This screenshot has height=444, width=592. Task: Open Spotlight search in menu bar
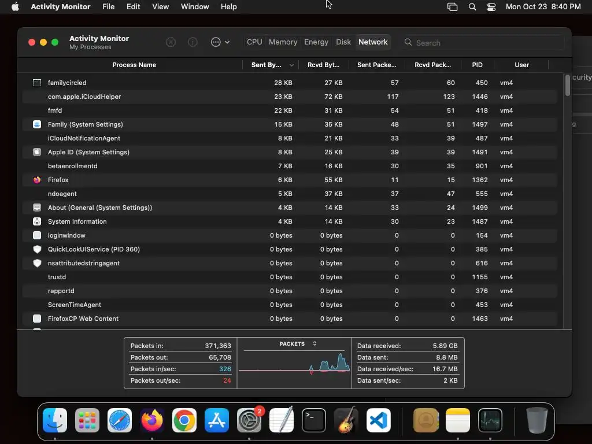click(x=472, y=7)
